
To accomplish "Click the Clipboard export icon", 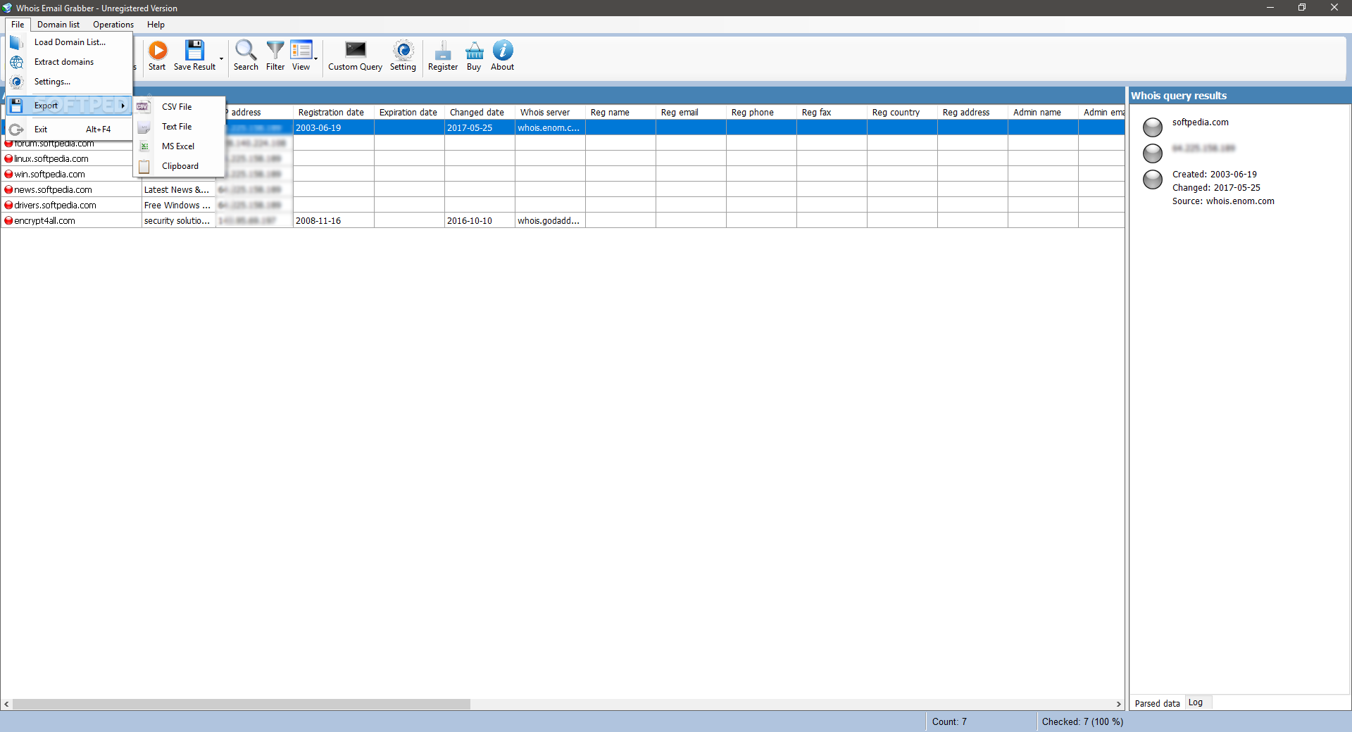I will pos(144,167).
